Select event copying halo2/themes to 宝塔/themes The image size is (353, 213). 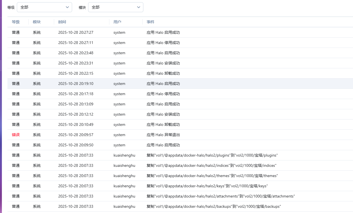pos(212,176)
